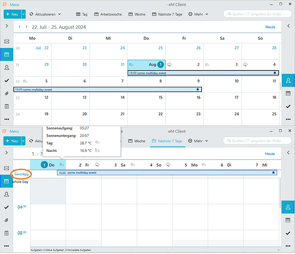Go to next month range arrow
Screen dimensions: 295x254
26,27
